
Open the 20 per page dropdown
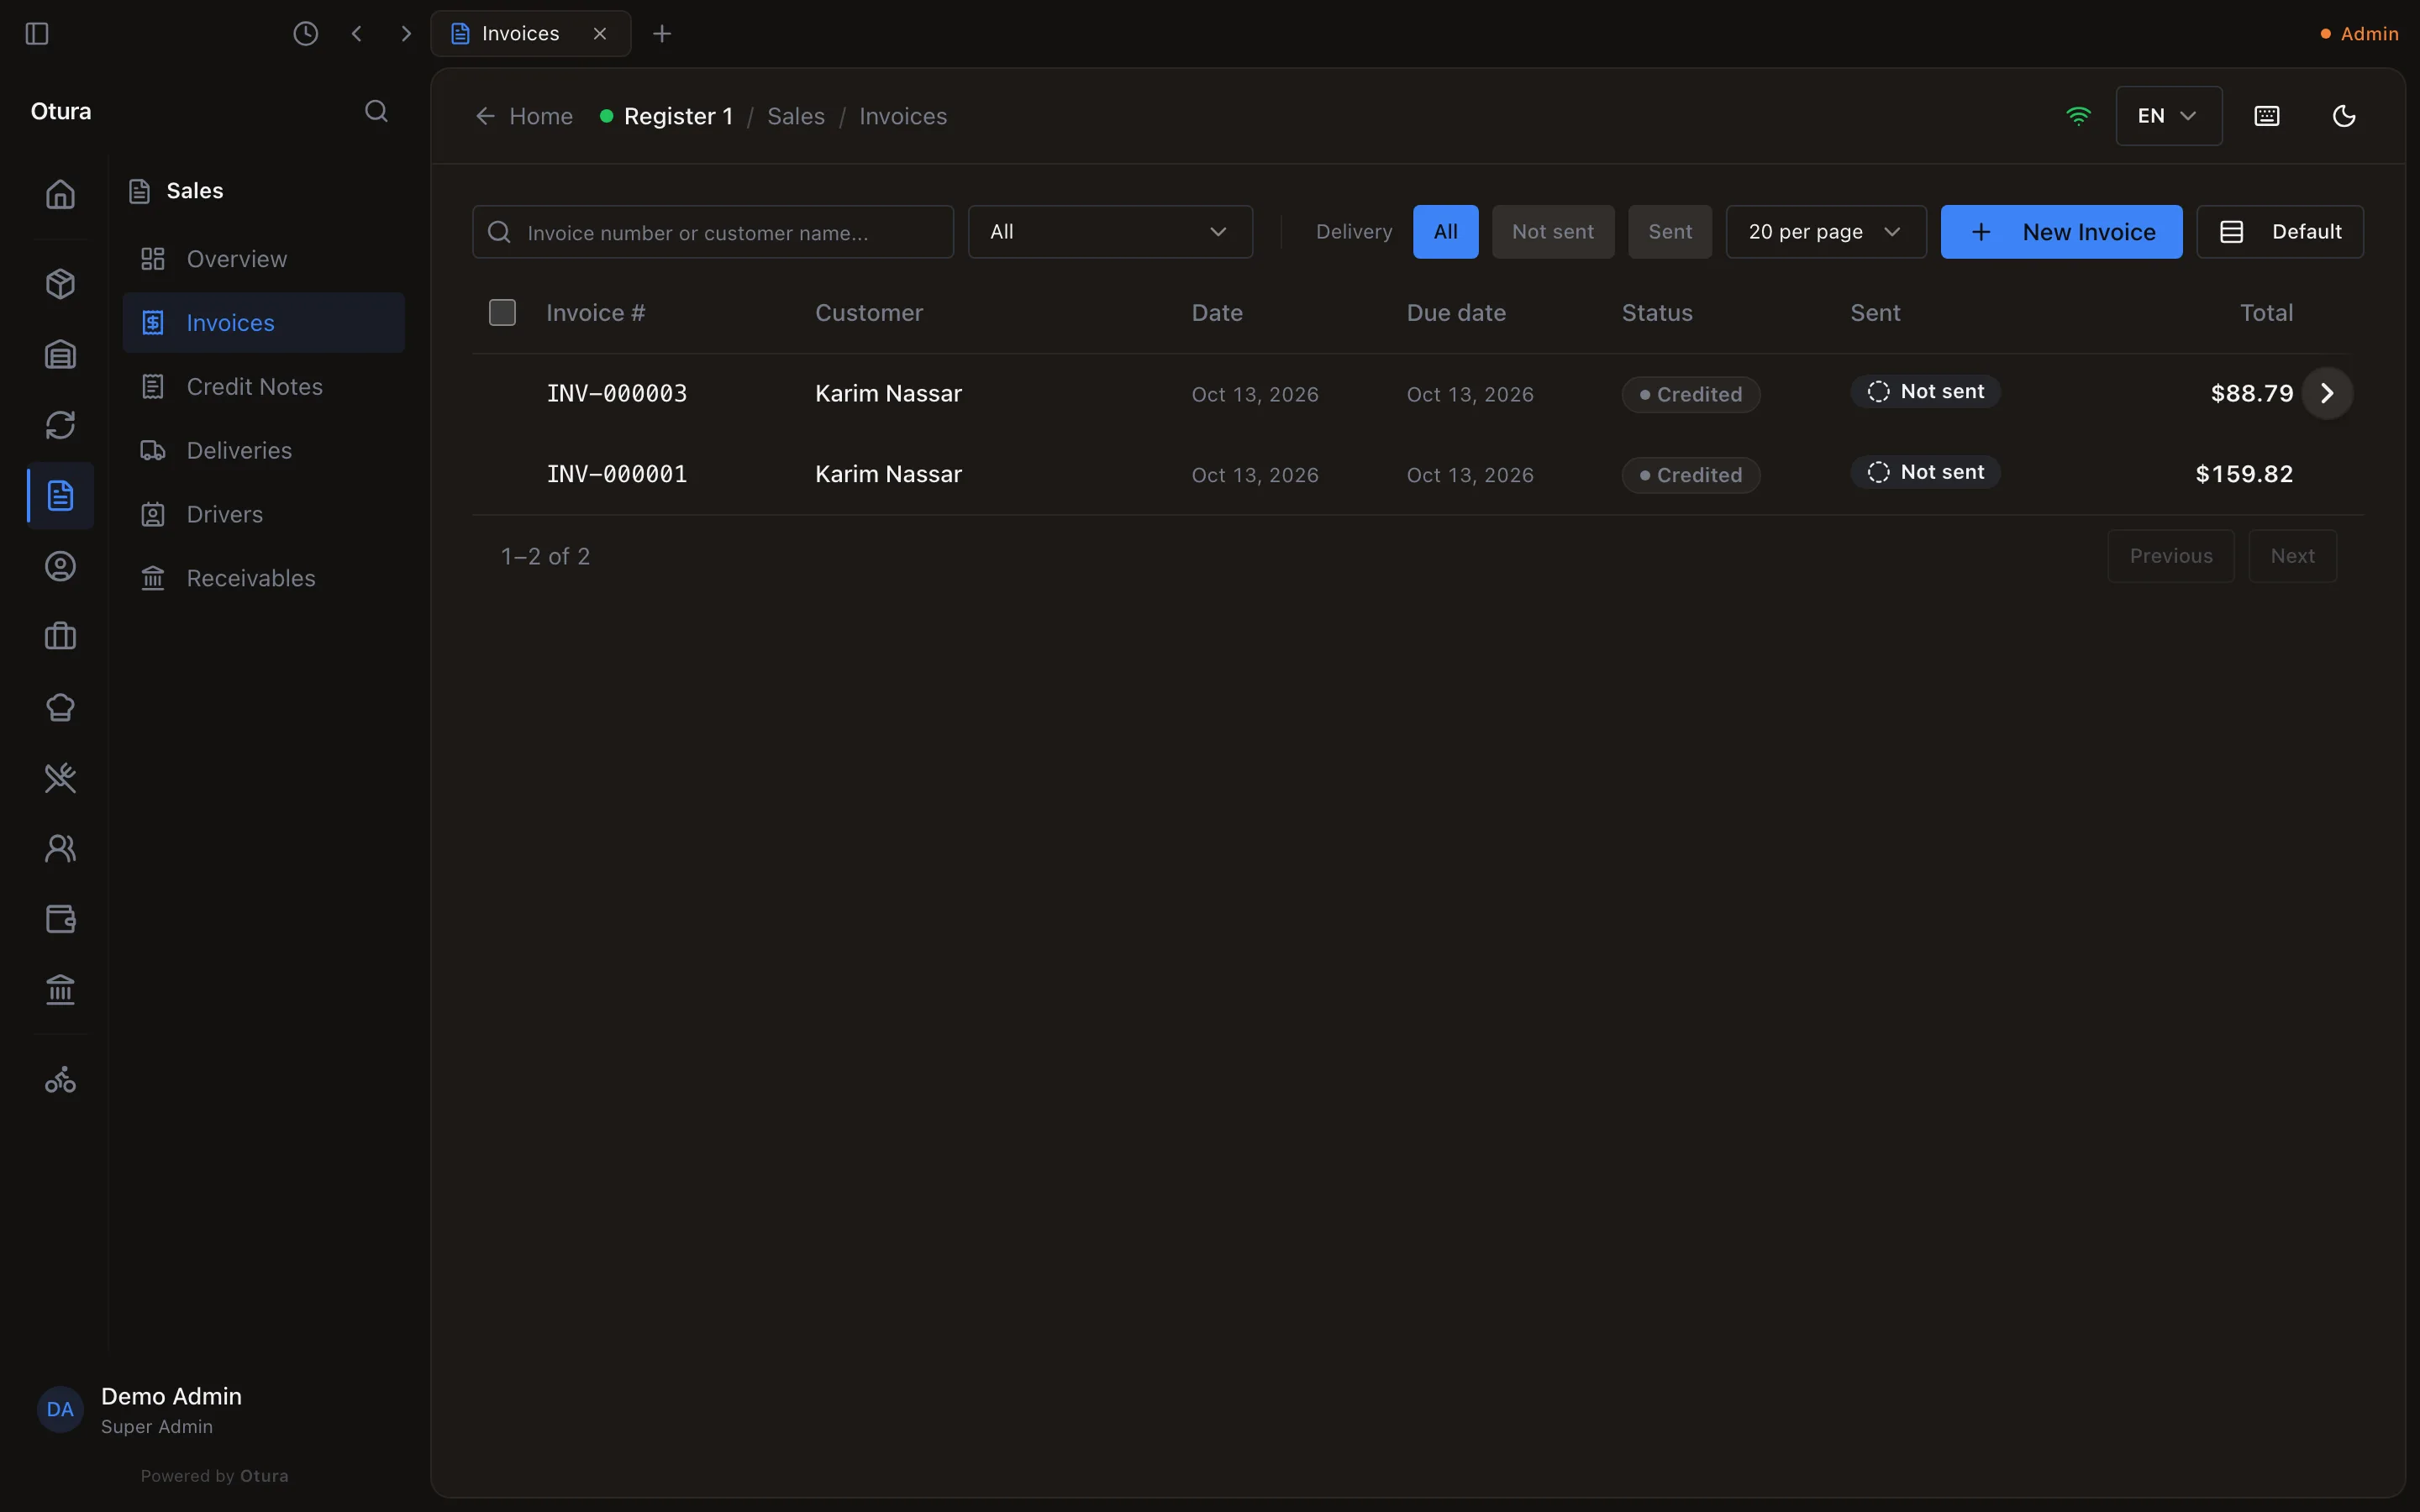(x=1826, y=232)
